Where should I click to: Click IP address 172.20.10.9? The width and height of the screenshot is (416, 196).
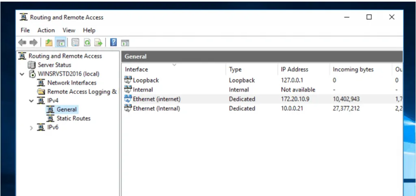point(295,99)
